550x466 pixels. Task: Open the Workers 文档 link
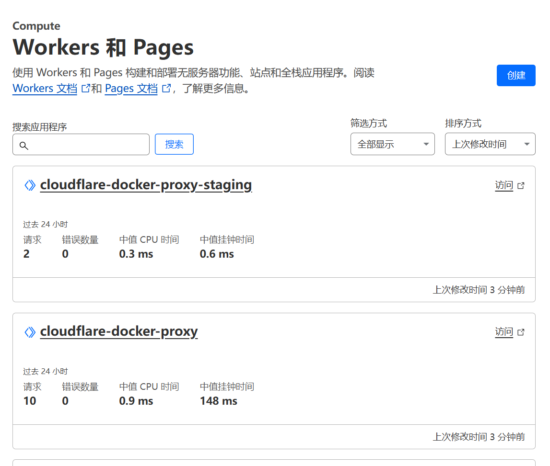(45, 89)
